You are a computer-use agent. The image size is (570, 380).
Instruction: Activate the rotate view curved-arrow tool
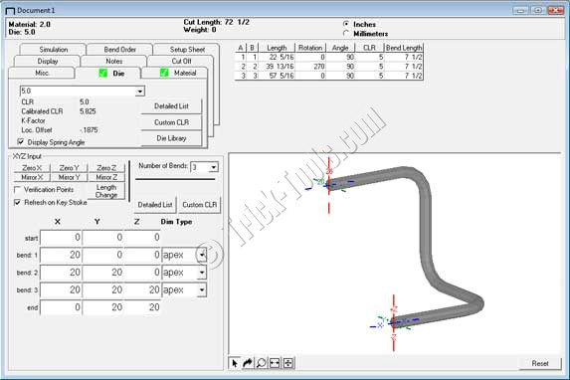(x=248, y=363)
